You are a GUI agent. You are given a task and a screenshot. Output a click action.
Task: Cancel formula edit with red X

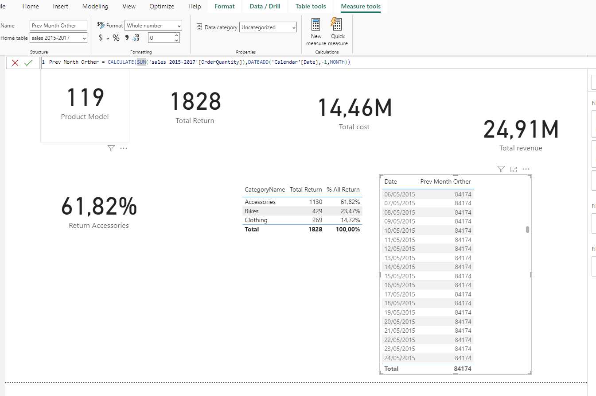15,63
